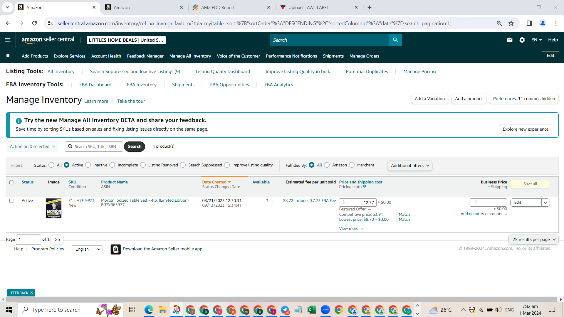Open Action on 0 selected dropdown
The width and height of the screenshot is (564, 317).
(x=32, y=146)
